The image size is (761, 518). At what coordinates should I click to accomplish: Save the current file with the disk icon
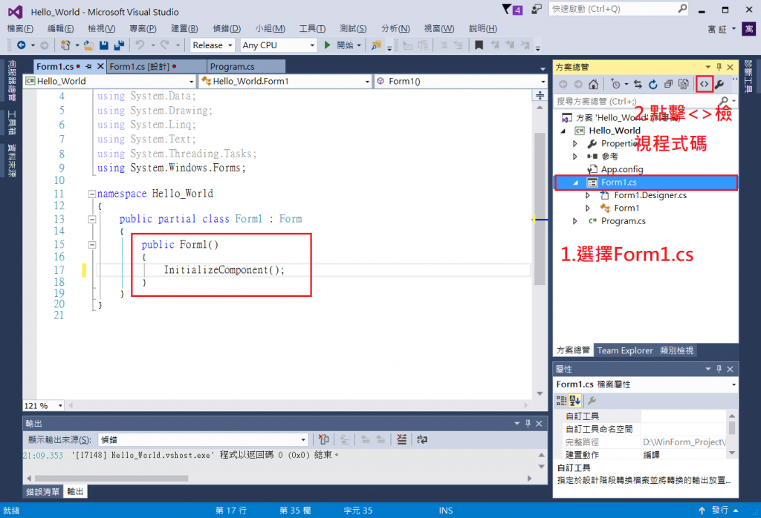[103, 45]
